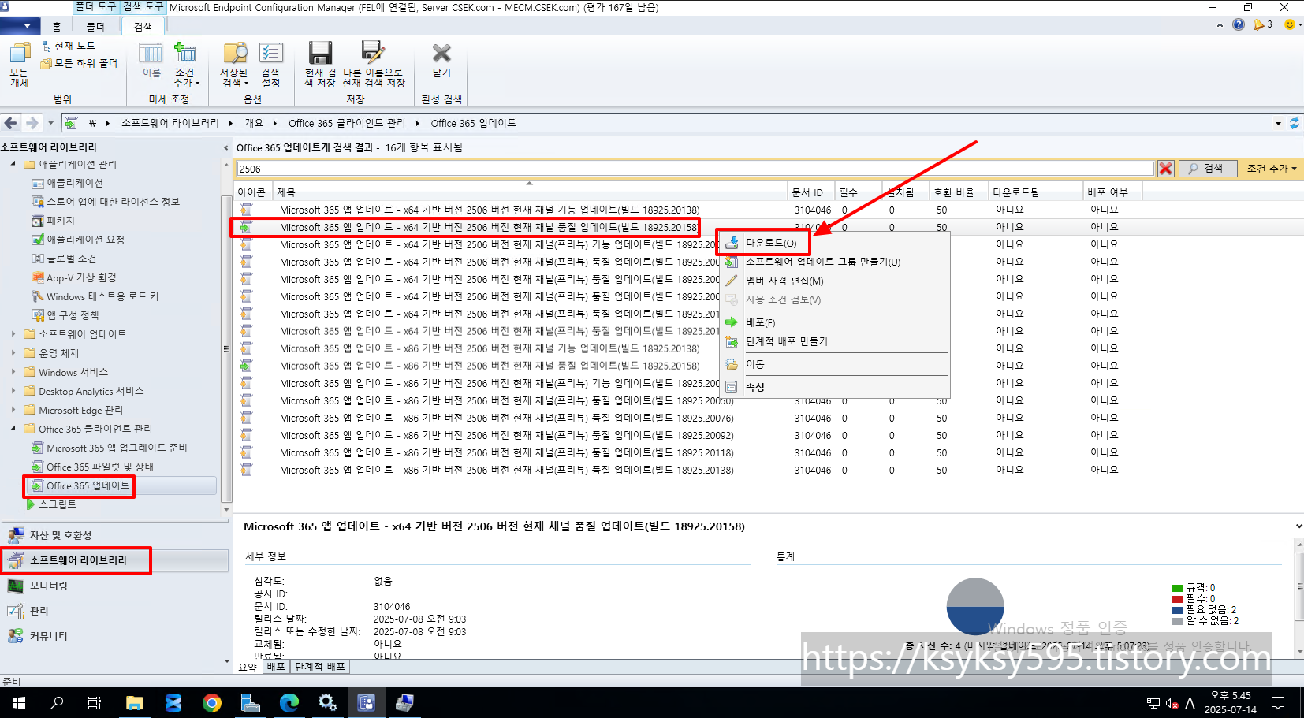Open the 조건 추가 dropdown beside search
The height and width of the screenshot is (718, 1304).
click(x=1271, y=169)
